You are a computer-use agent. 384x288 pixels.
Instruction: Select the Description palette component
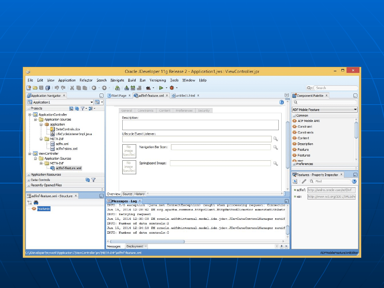tap(305, 144)
